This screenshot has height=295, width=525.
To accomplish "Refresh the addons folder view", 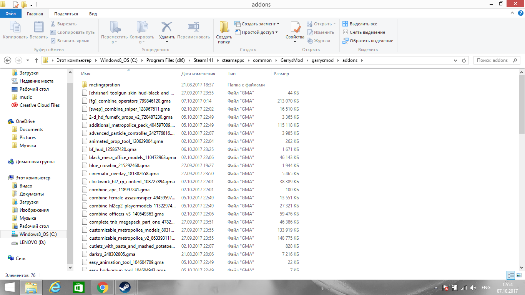I will [464, 60].
